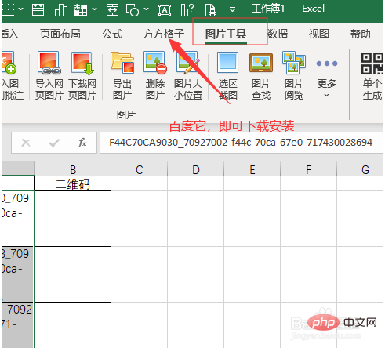Click the column A cell containing _7092
This screenshot has height=348, width=385.
pos(17,324)
